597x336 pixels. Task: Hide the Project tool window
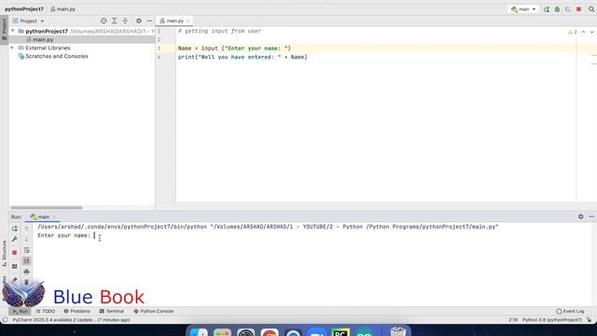pyautogui.click(x=149, y=21)
